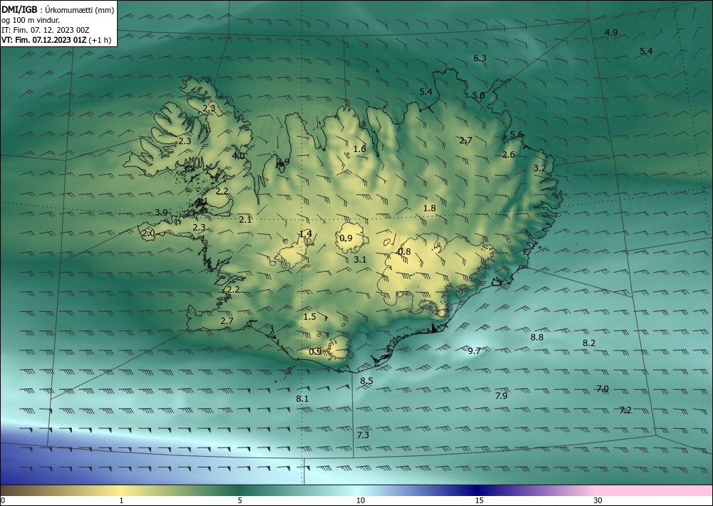Select the 2.6 value in the northeast
This screenshot has width=713, height=506.
[x=508, y=155]
